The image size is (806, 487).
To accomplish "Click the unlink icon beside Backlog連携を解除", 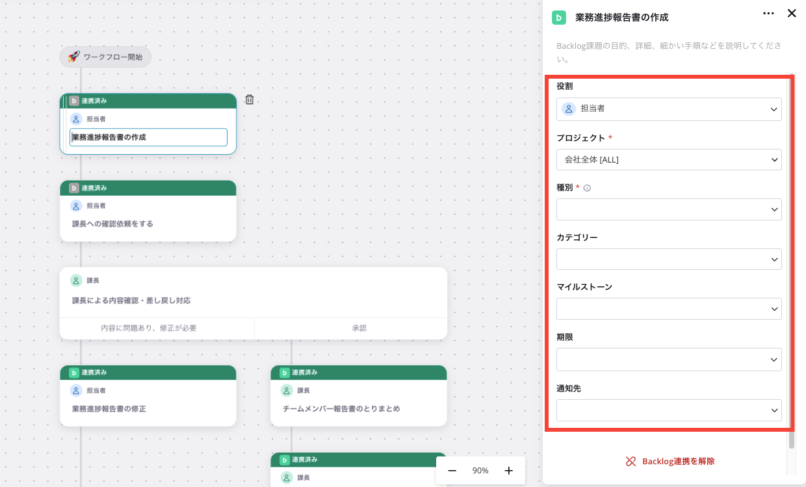I will 630,461.
